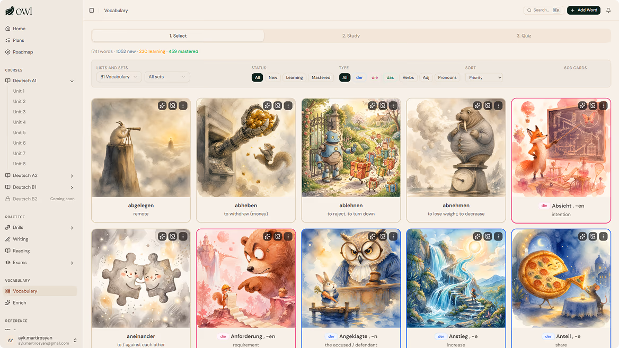Collapse the Deutsch A1 course
This screenshot has width=619, height=348.
tap(72, 81)
